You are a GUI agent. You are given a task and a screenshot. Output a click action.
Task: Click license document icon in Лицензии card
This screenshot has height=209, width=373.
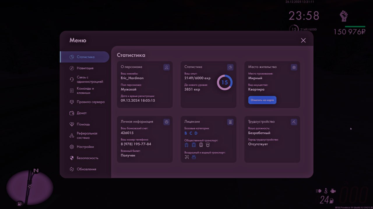(230, 122)
